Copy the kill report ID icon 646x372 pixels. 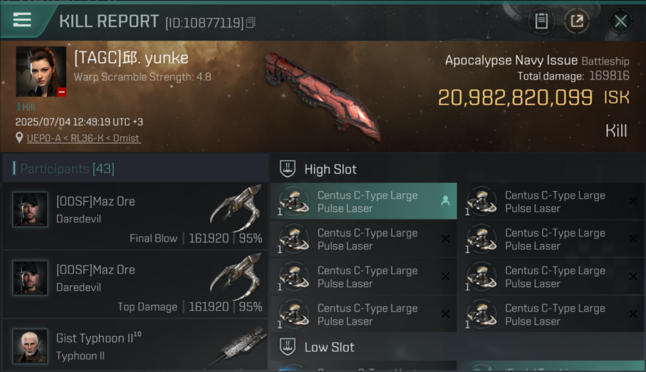coord(250,23)
